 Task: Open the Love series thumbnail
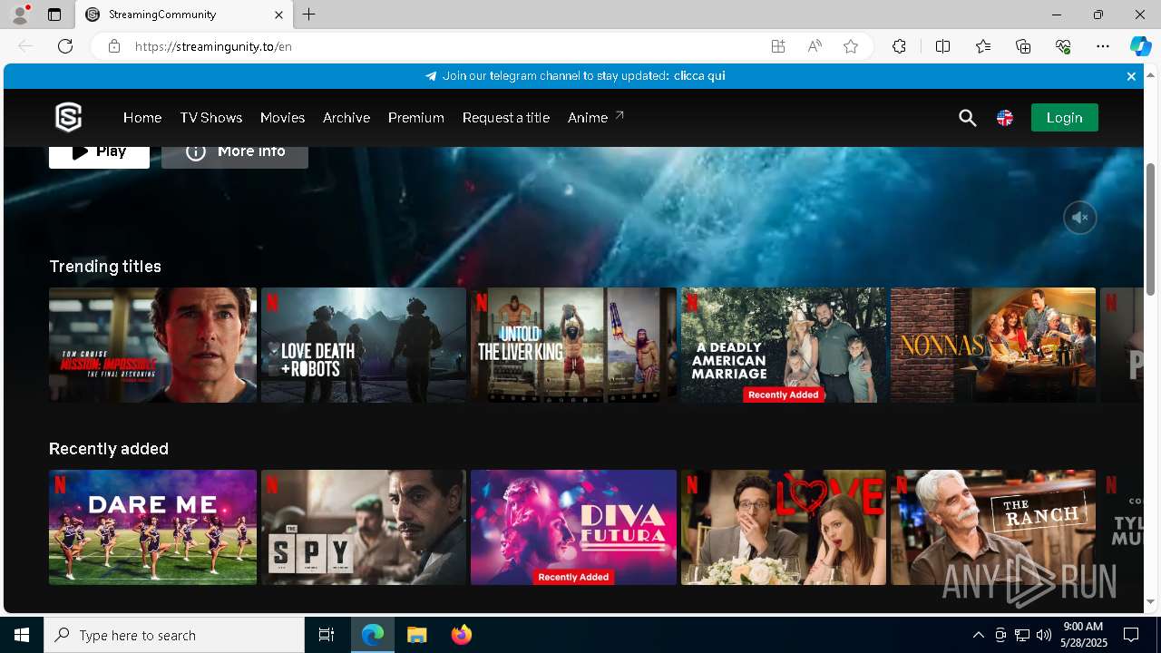[784, 527]
